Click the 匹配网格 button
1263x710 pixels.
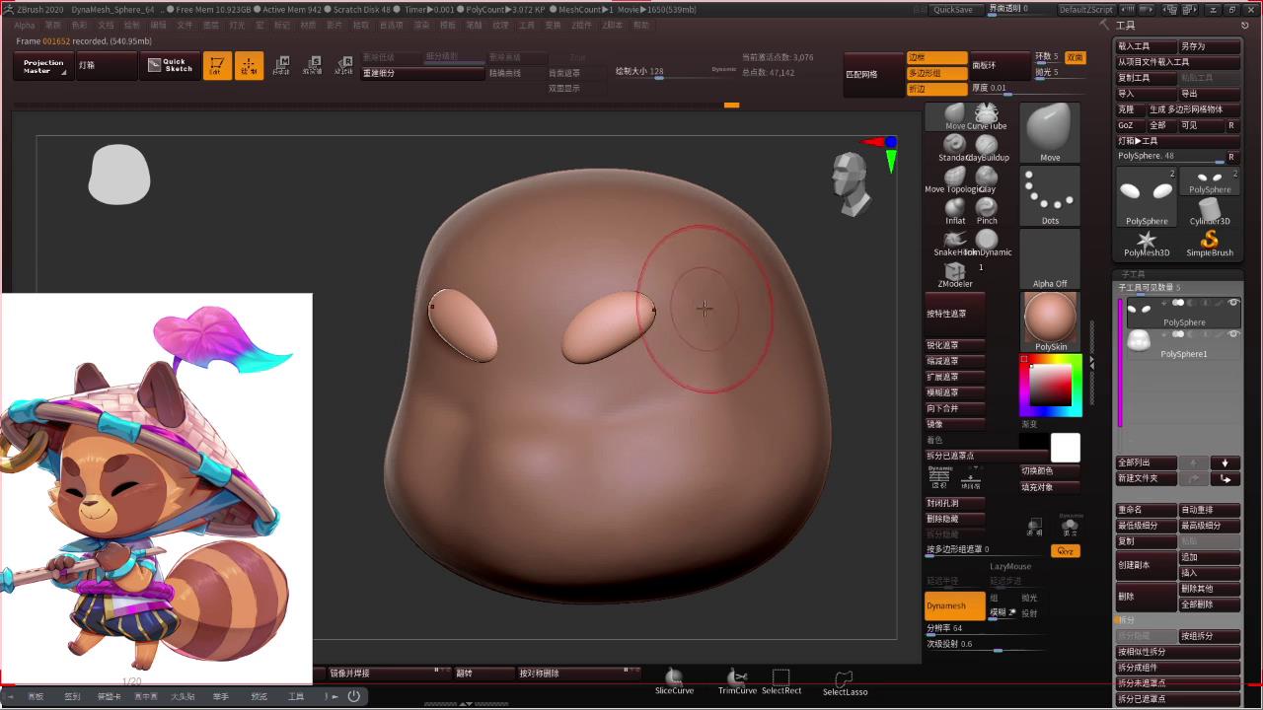click(x=874, y=74)
